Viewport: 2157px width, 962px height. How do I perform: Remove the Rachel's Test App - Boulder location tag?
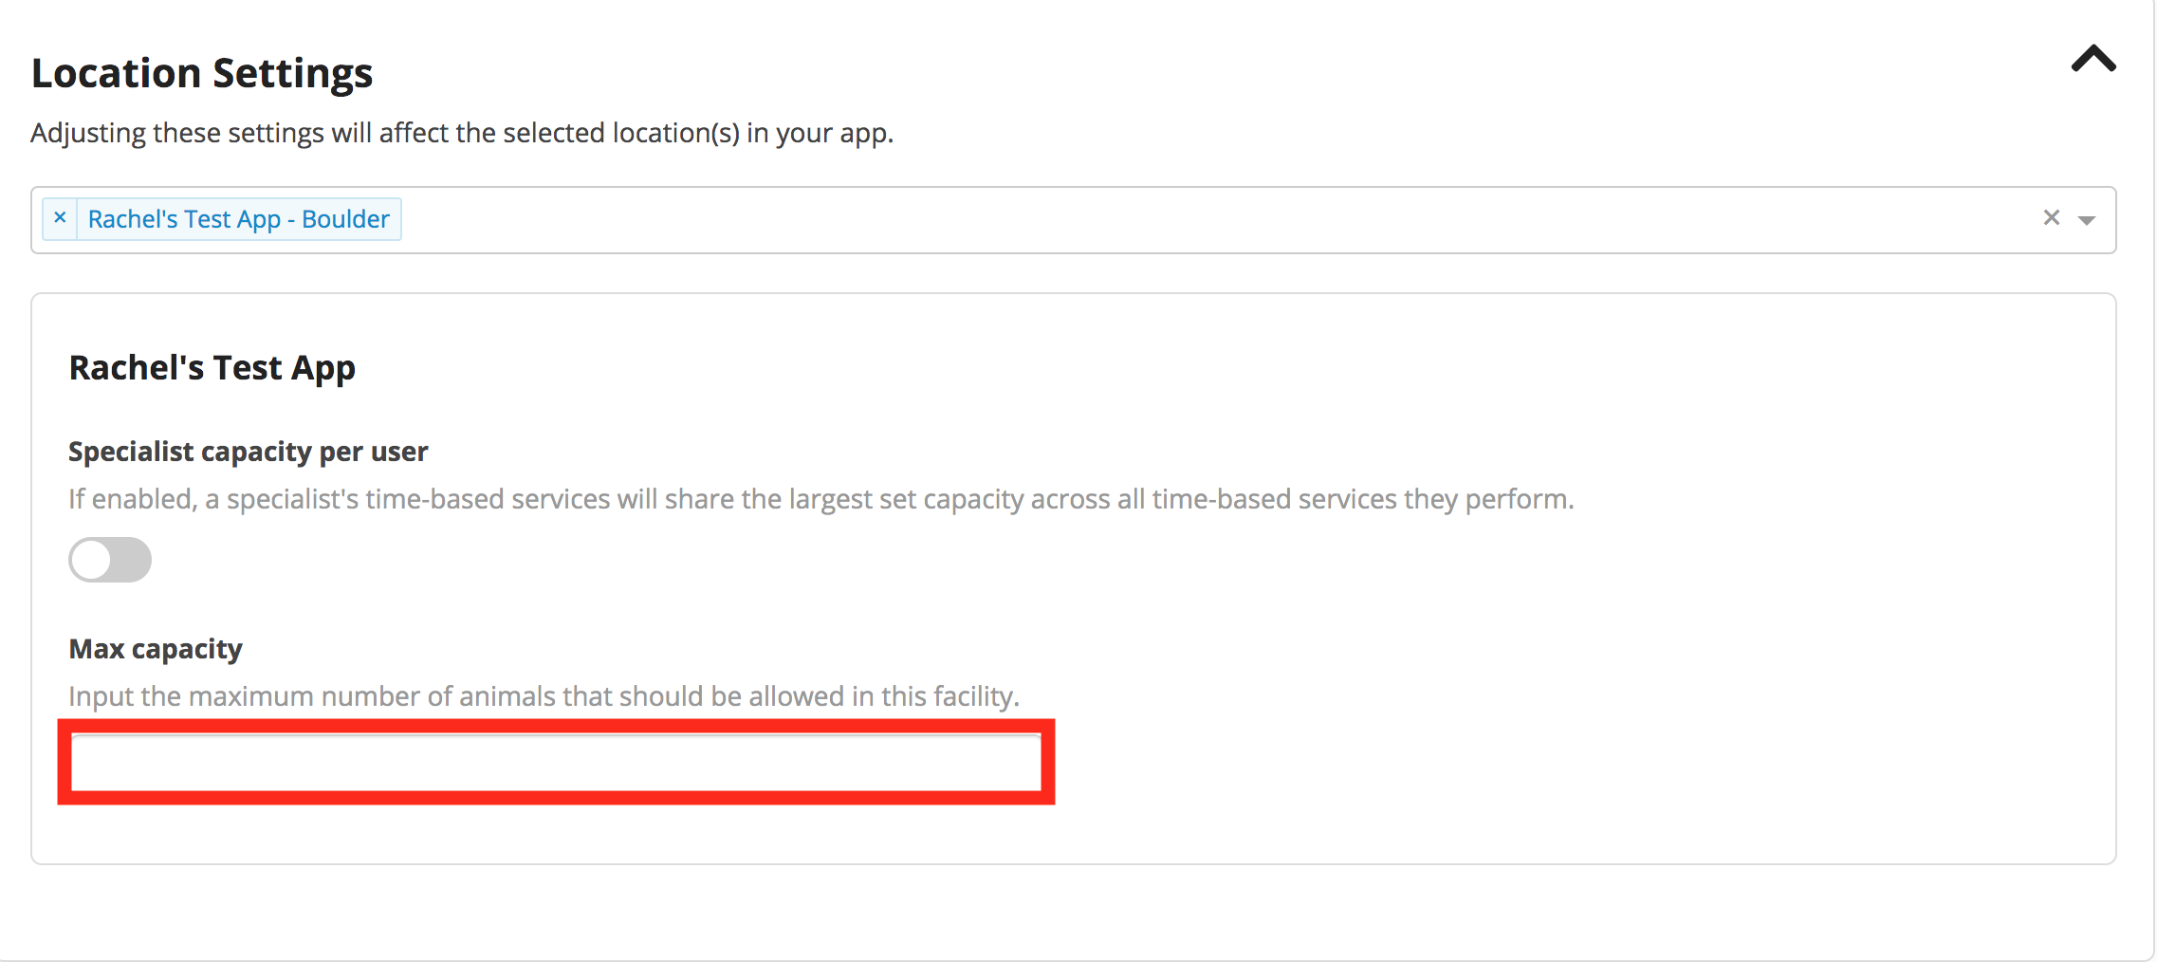61,218
